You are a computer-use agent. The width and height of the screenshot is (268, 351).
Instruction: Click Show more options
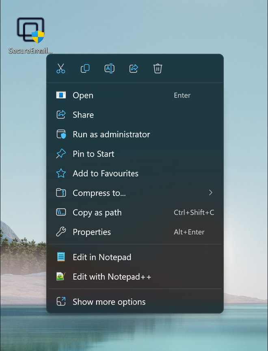tap(135, 302)
